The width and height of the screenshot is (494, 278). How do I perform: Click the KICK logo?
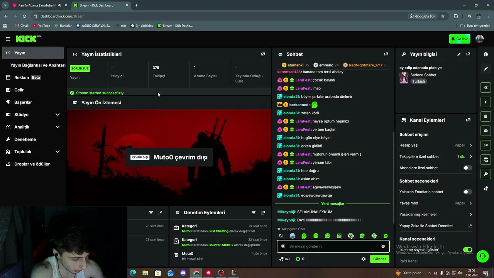28,39
